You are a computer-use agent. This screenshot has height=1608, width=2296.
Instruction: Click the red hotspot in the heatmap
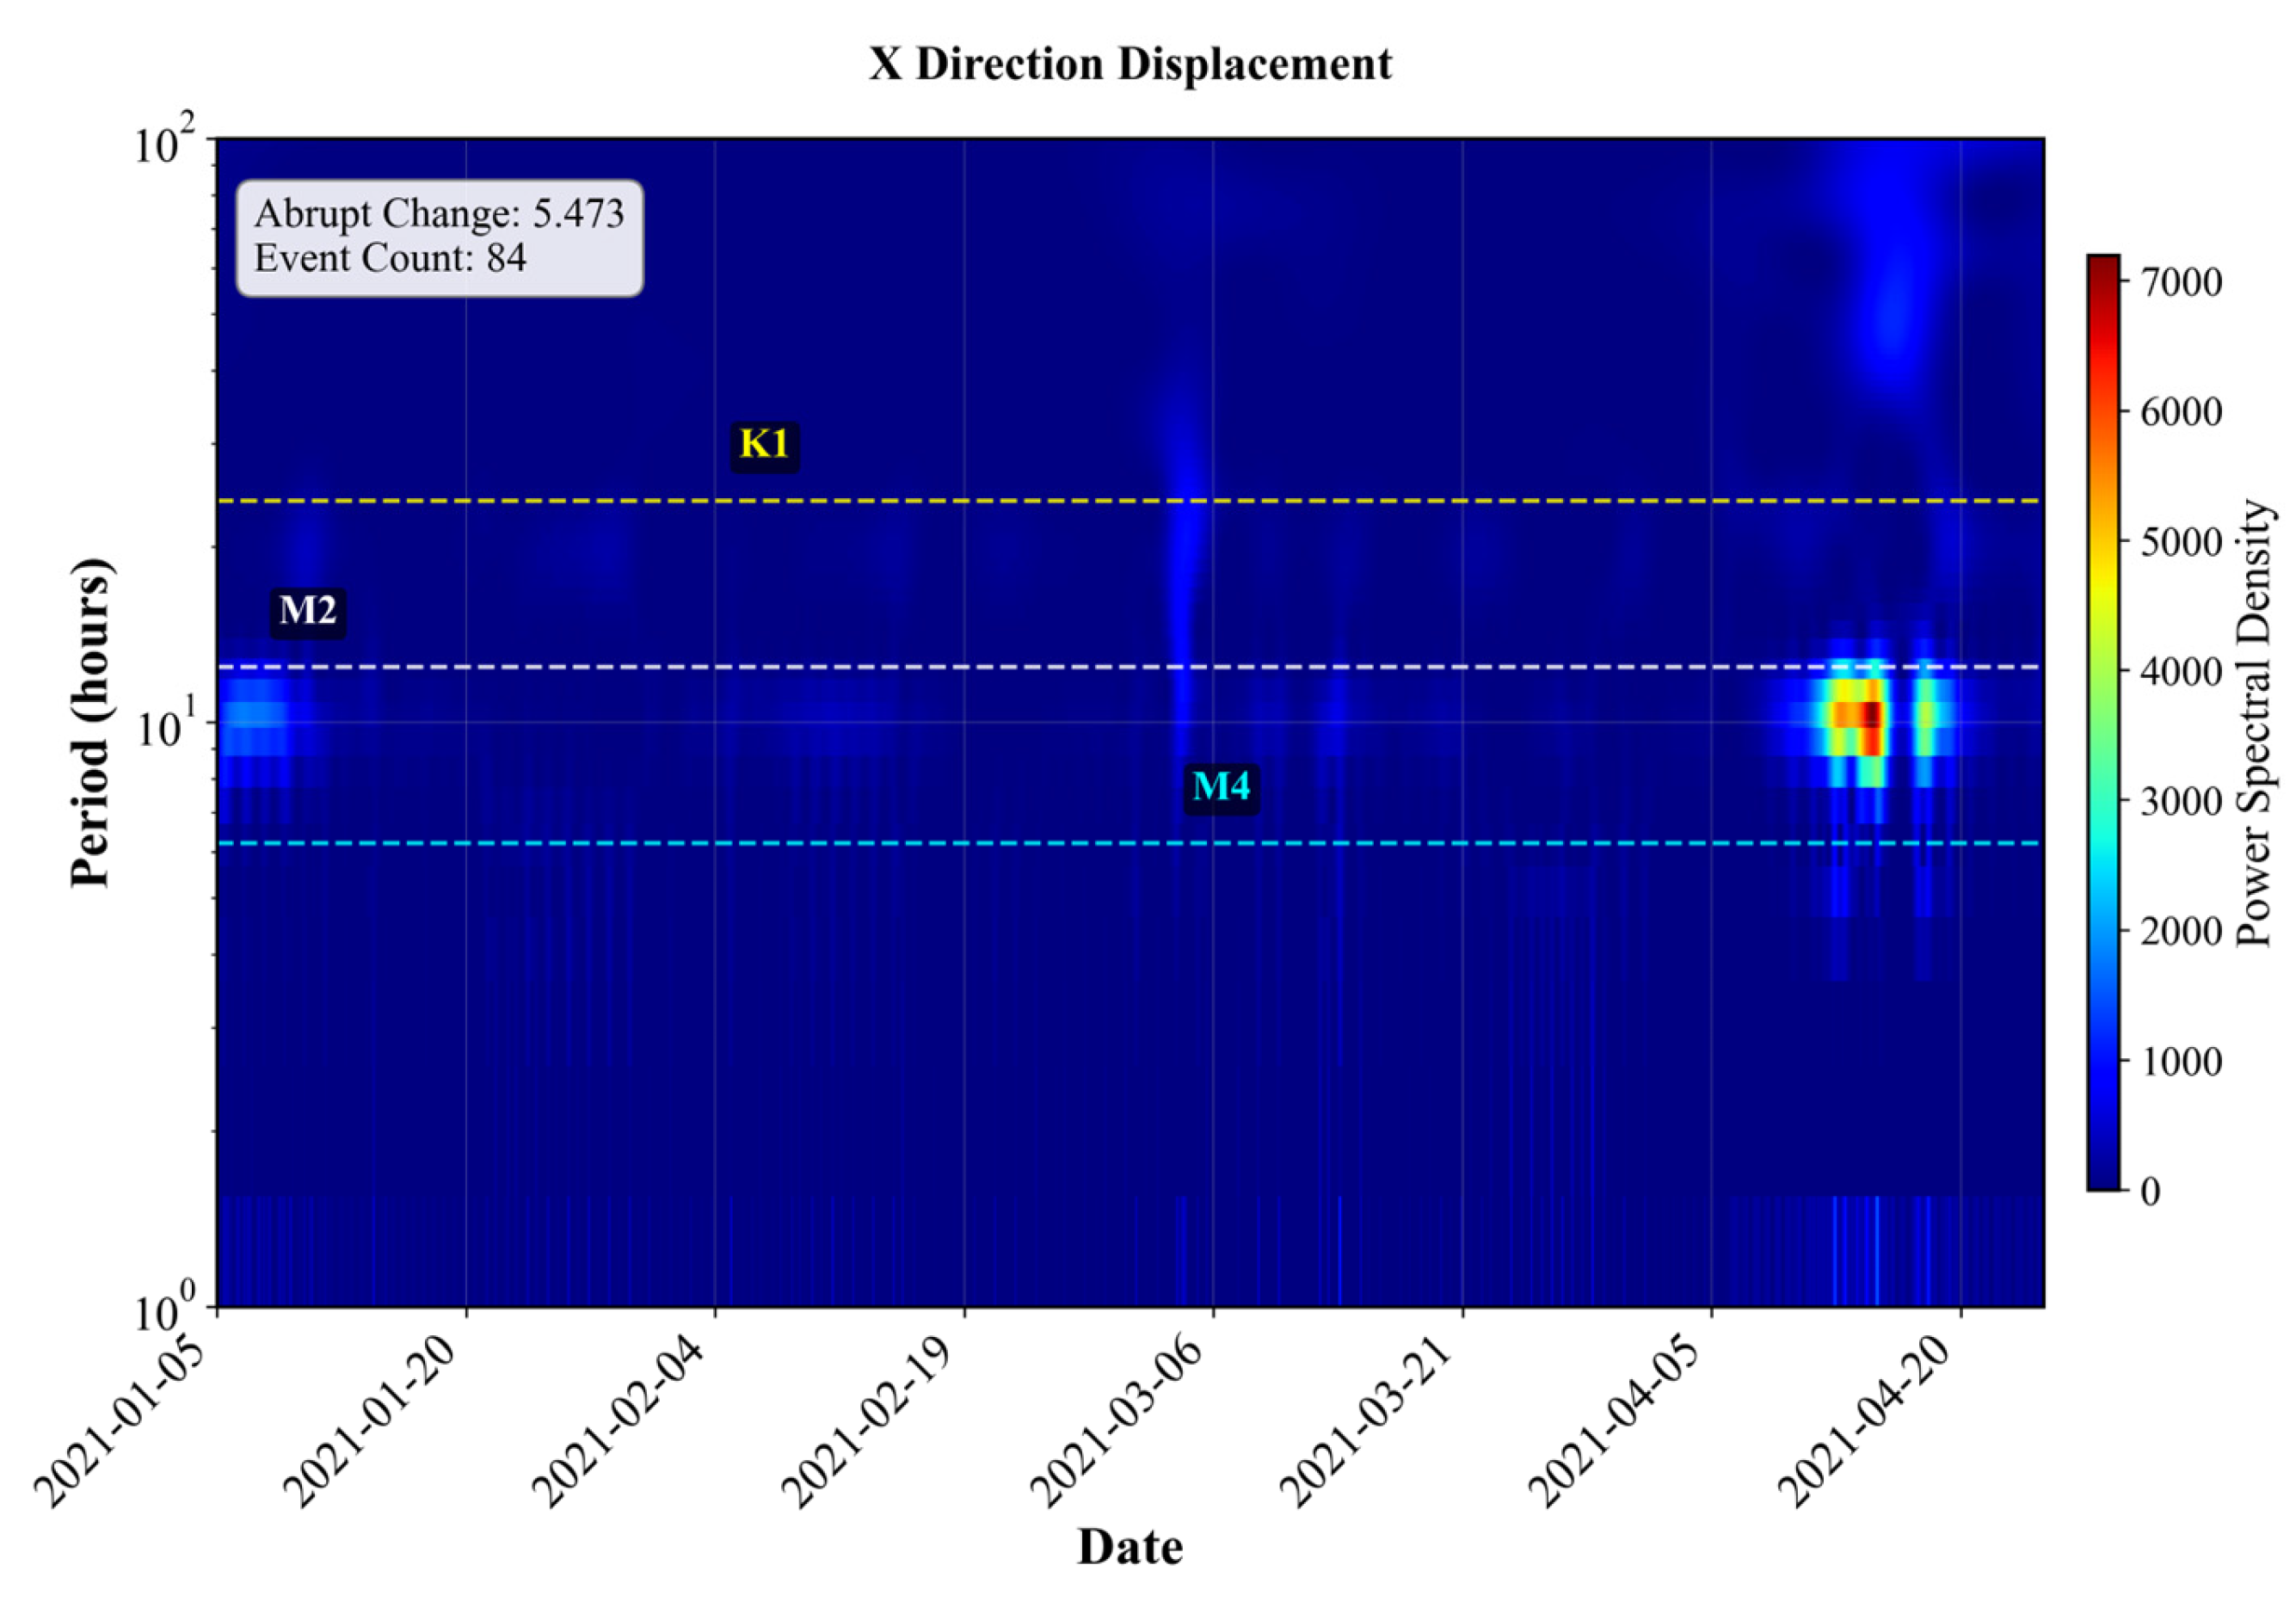click(1870, 716)
